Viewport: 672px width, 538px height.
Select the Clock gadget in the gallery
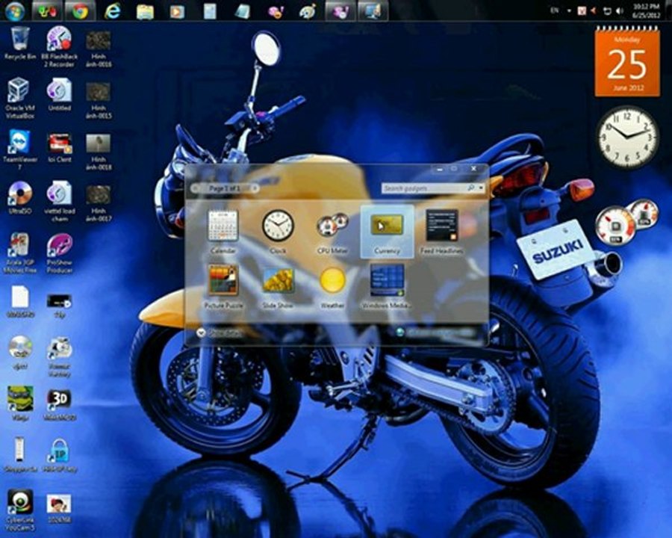pos(278,232)
